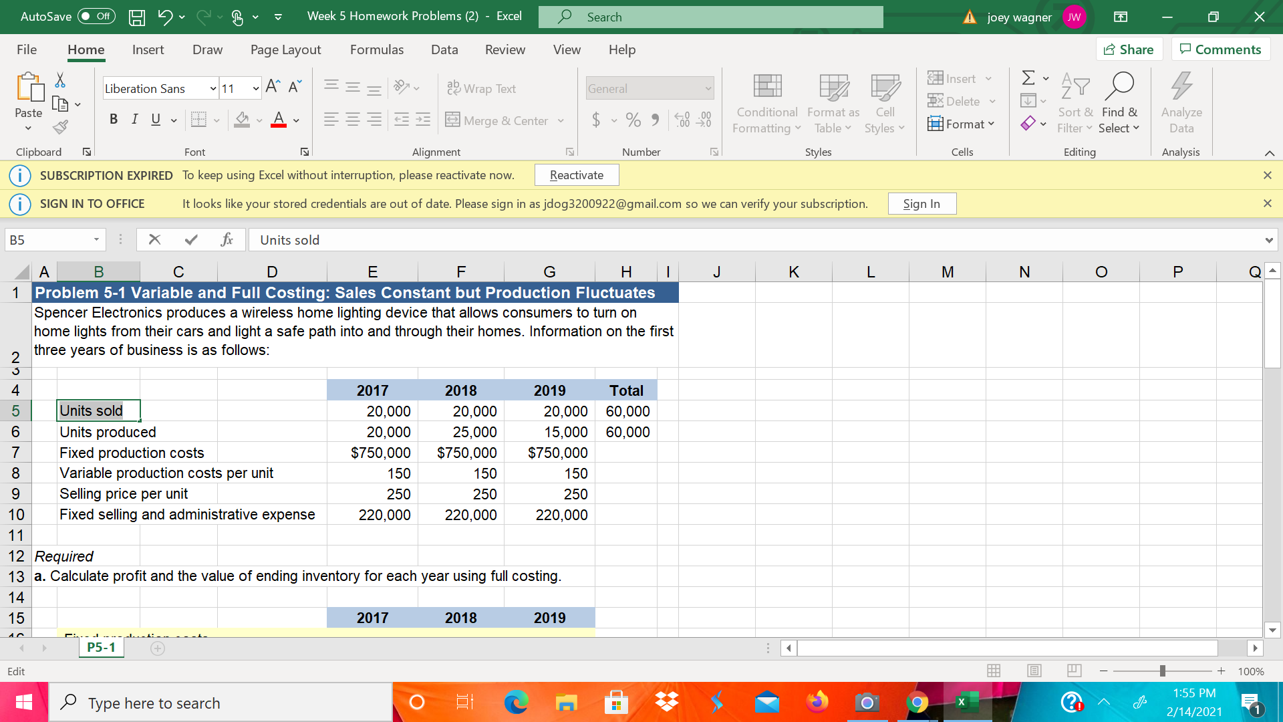Launch Analyze Data

1181,104
